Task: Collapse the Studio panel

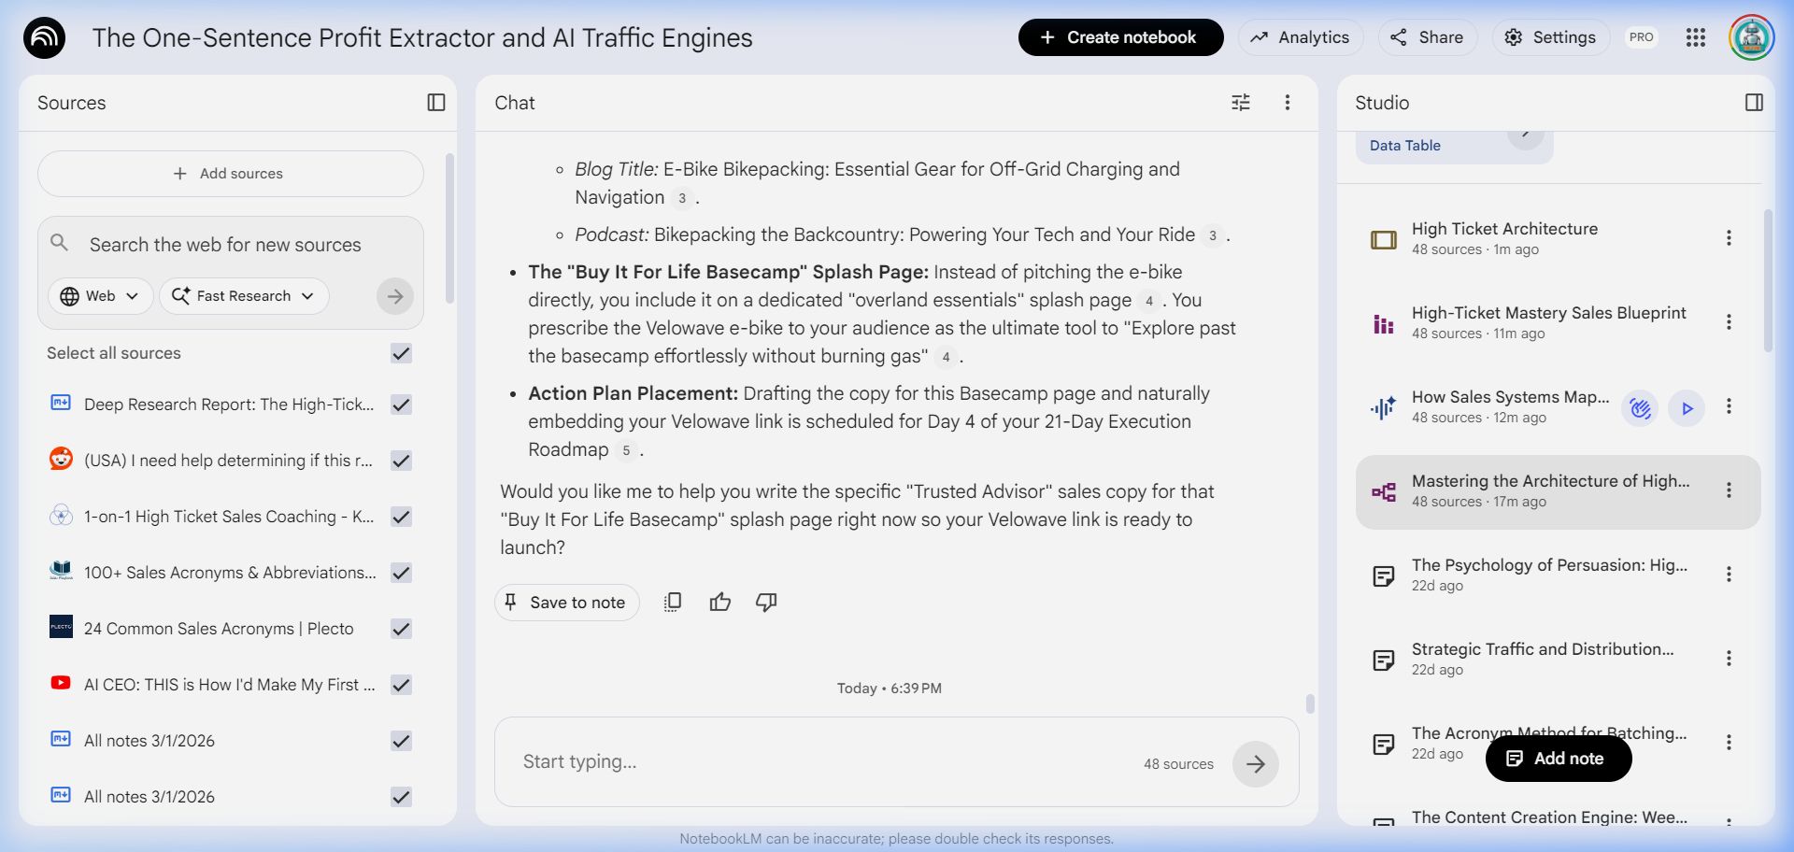Action: pyautogui.click(x=1754, y=103)
